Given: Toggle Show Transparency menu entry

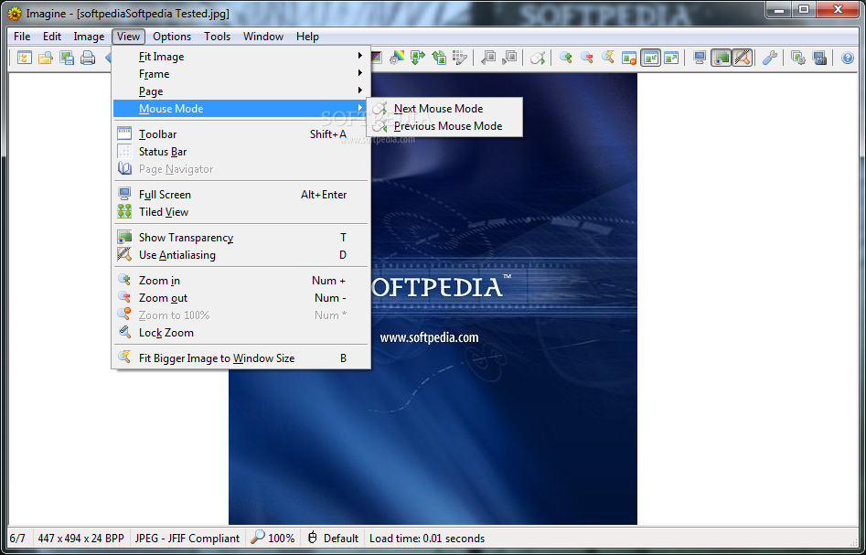Looking at the screenshot, I should click(x=241, y=238).
